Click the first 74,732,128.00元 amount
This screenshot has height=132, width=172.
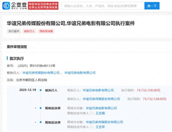pos(148,90)
